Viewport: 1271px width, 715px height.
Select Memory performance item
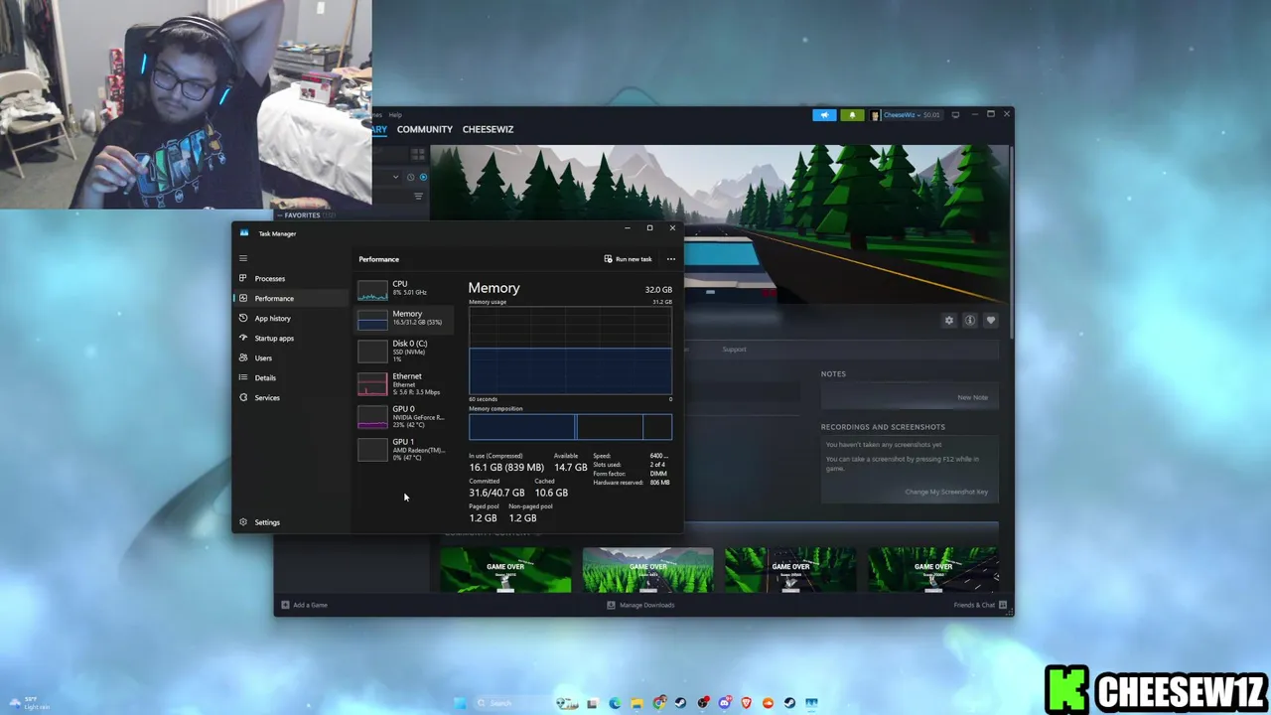405,318
